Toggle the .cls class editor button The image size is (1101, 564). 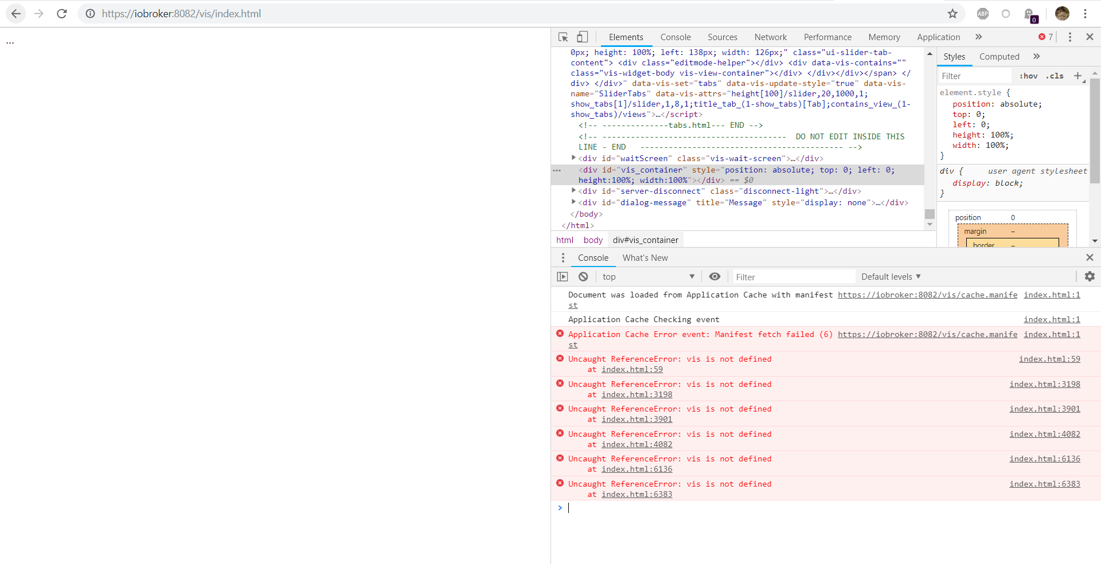coord(1055,76)
